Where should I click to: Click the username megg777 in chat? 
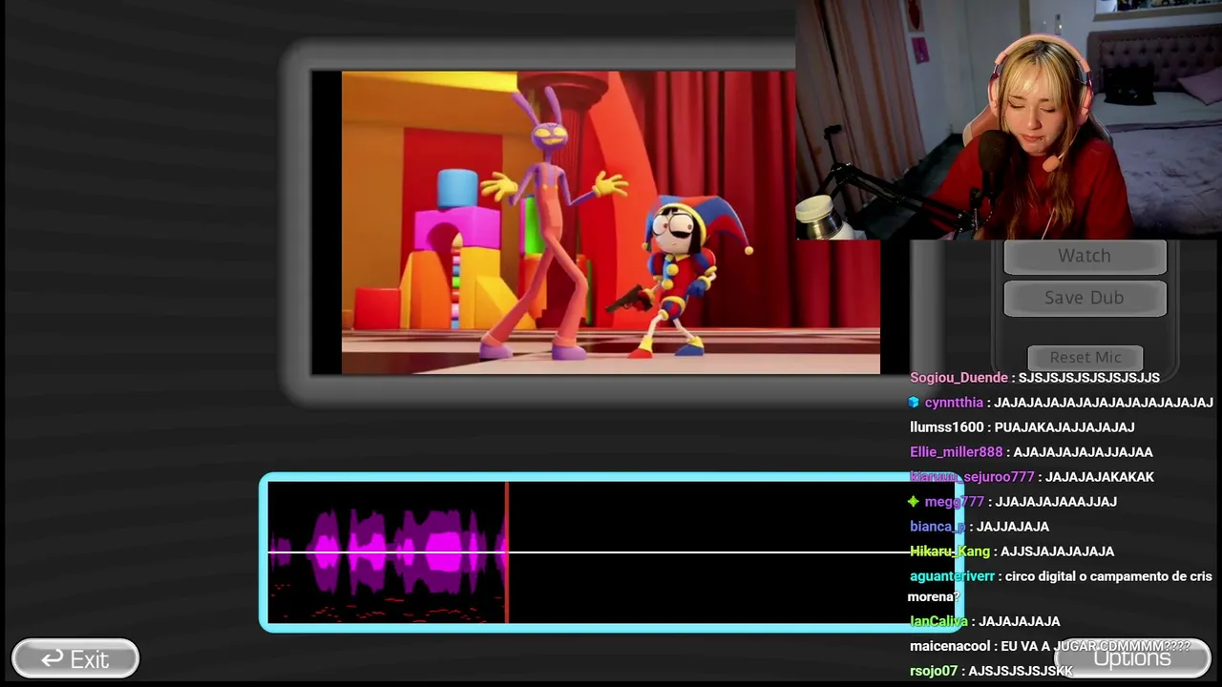pos(954,502)
